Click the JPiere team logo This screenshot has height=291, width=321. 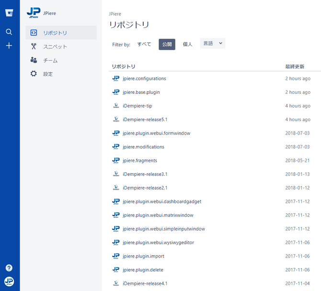pyautogui.click(x=34, y=13)
